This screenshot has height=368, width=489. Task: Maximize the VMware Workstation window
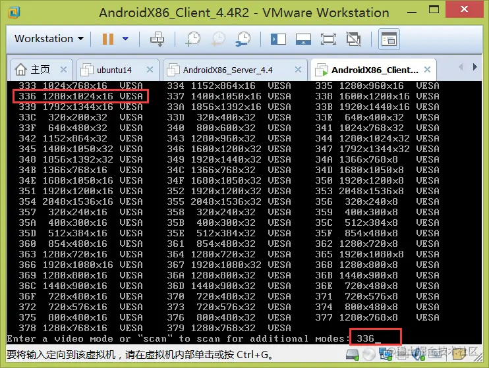(x=434, y=9)
